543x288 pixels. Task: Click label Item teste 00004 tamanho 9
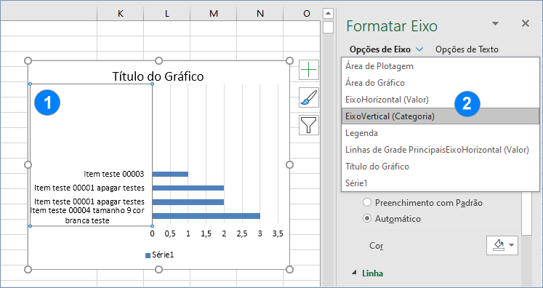pos(87,215)
